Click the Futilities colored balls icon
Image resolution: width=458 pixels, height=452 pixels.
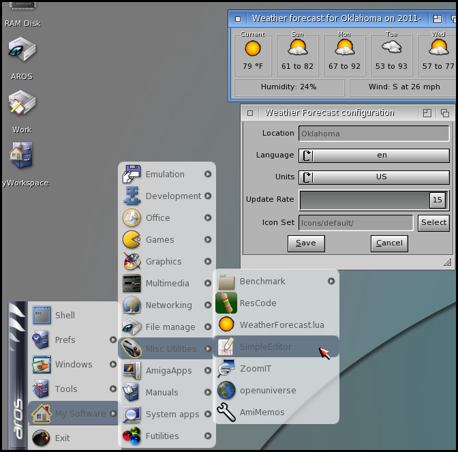coord(132,436)
